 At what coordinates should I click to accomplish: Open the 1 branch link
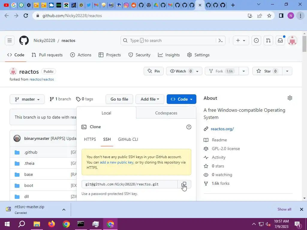click(60, 99)
